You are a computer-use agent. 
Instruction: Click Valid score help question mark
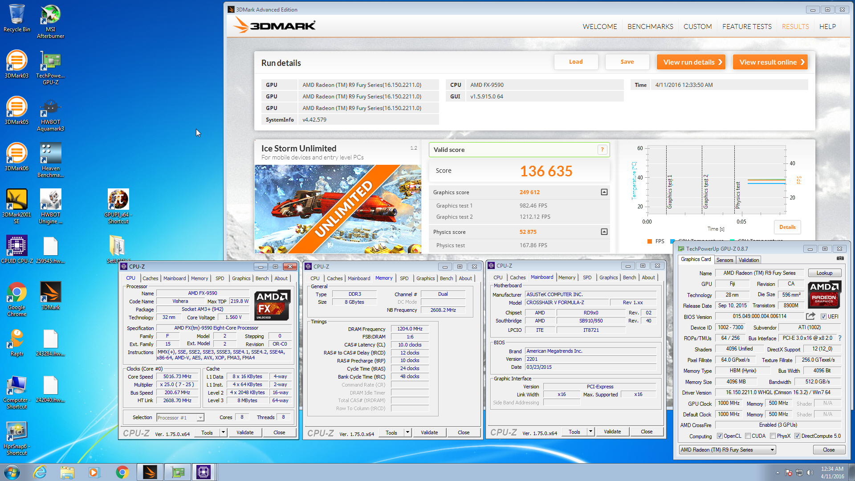tap(602, 150)
